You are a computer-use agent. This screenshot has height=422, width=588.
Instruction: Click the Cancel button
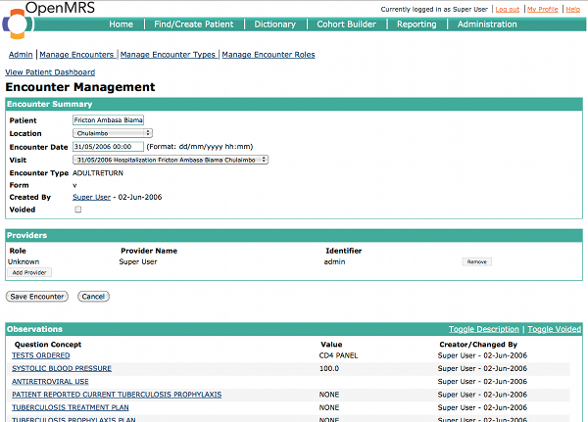(93, 297)
